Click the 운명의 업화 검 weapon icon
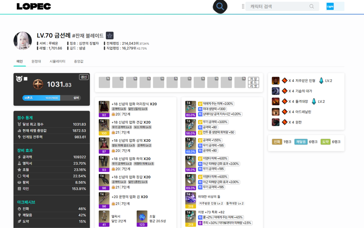This screenshot has width=364, height=228. pos(104,200)
